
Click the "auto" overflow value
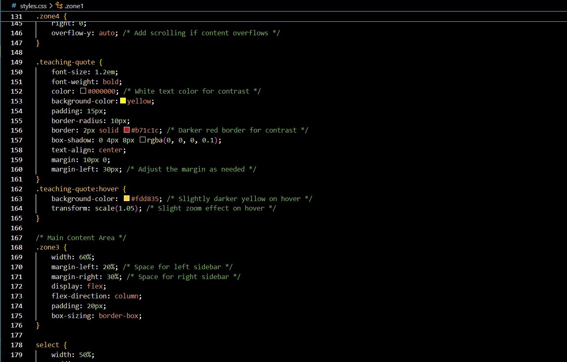[x=107, y=33]
